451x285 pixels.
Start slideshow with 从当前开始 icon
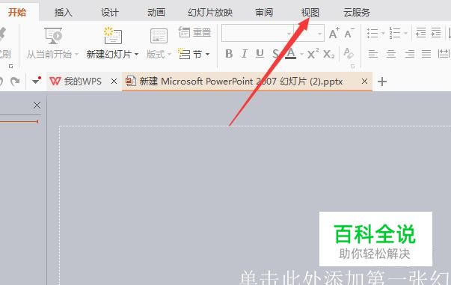coord(53,35)
